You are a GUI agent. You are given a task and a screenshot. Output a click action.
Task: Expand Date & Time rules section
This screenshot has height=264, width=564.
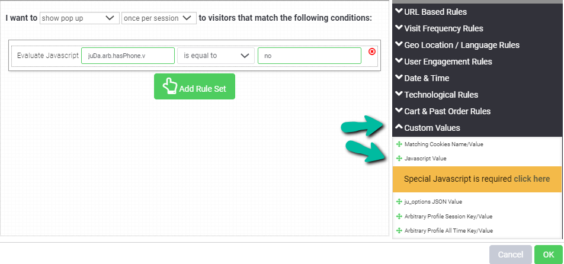[422, 78]
